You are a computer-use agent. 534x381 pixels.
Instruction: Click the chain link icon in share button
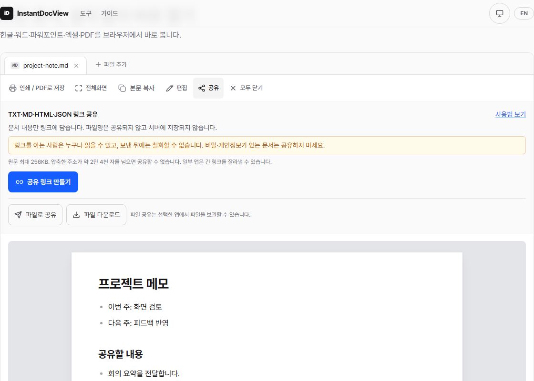click(20, 182)
